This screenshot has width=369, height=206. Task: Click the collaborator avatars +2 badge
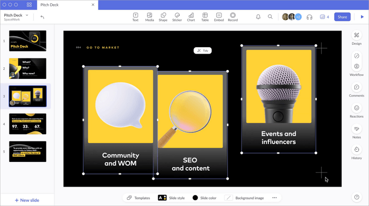click(298, 17)
